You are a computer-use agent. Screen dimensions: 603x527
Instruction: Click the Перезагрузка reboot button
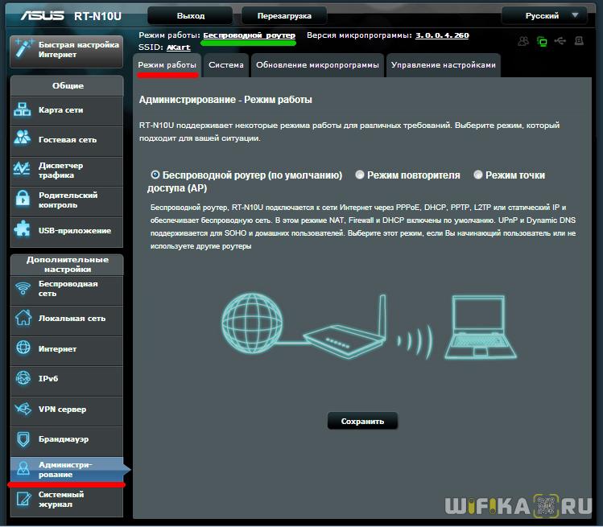[x=284, y=16]
